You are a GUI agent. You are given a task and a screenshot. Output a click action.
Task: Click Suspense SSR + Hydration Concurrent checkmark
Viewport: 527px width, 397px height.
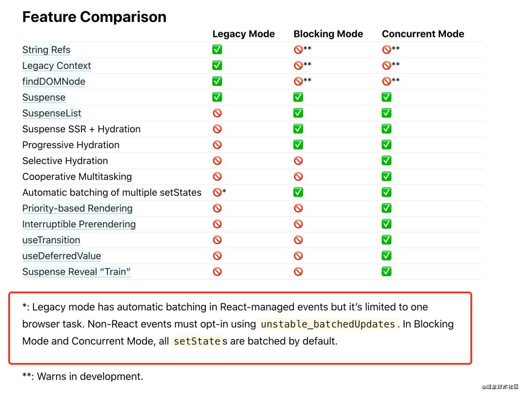click(x=386, y=128)
